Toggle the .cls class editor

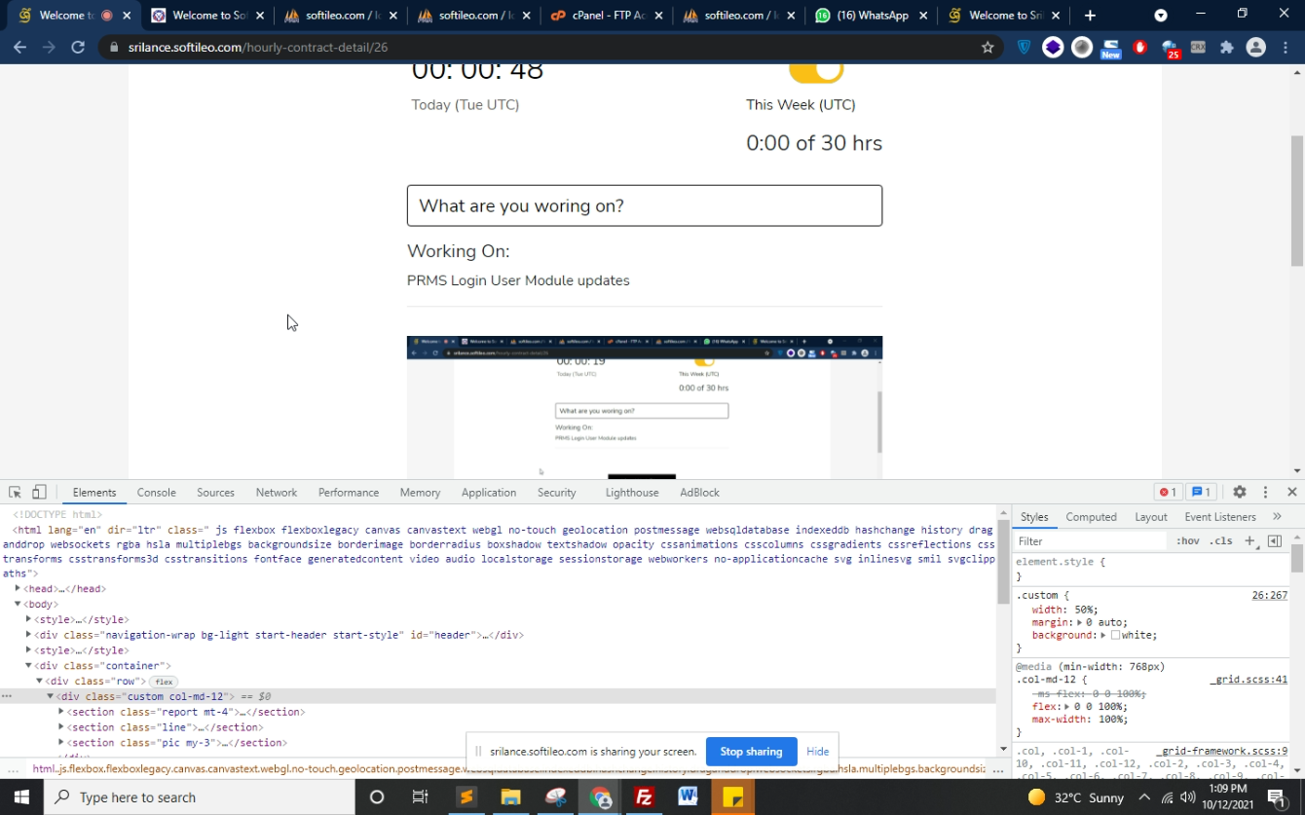[1220, 541]
